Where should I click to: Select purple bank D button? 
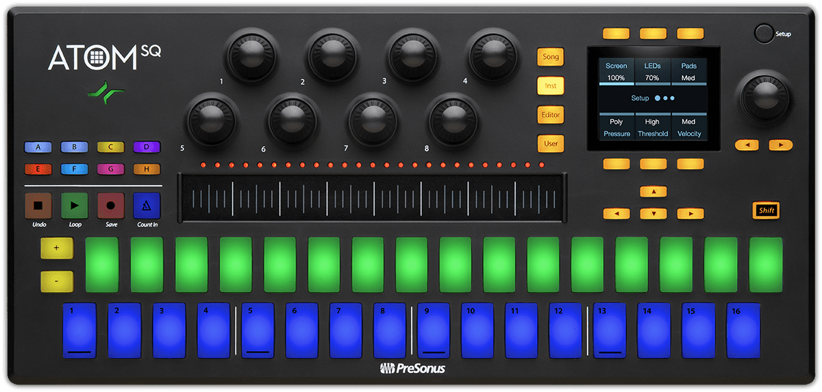(x=147, y=147)
